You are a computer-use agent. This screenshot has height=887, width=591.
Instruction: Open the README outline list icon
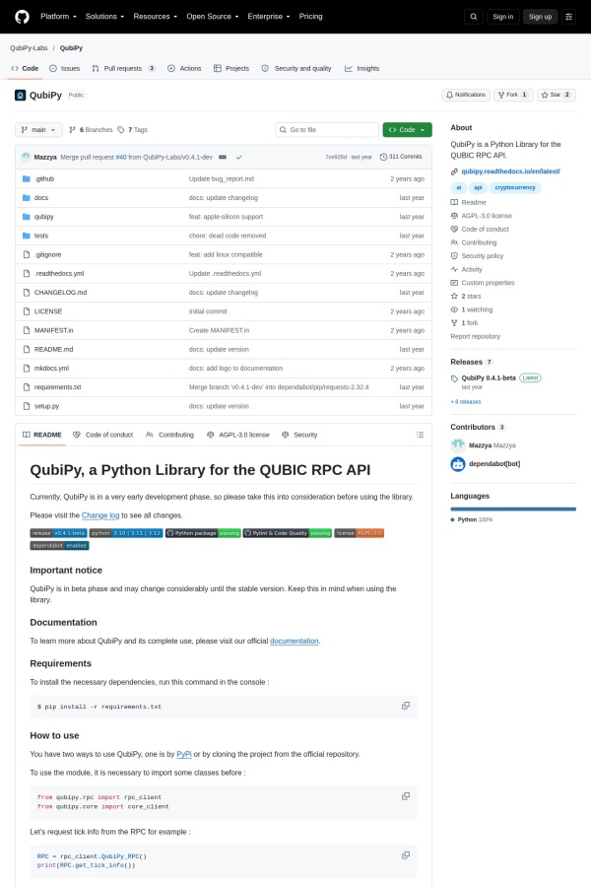point(420,435)
